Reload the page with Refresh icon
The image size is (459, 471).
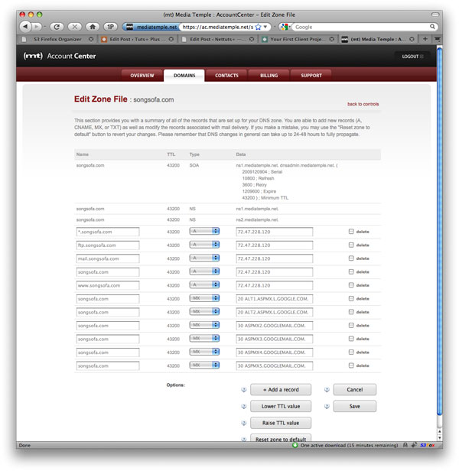point(57,27)
